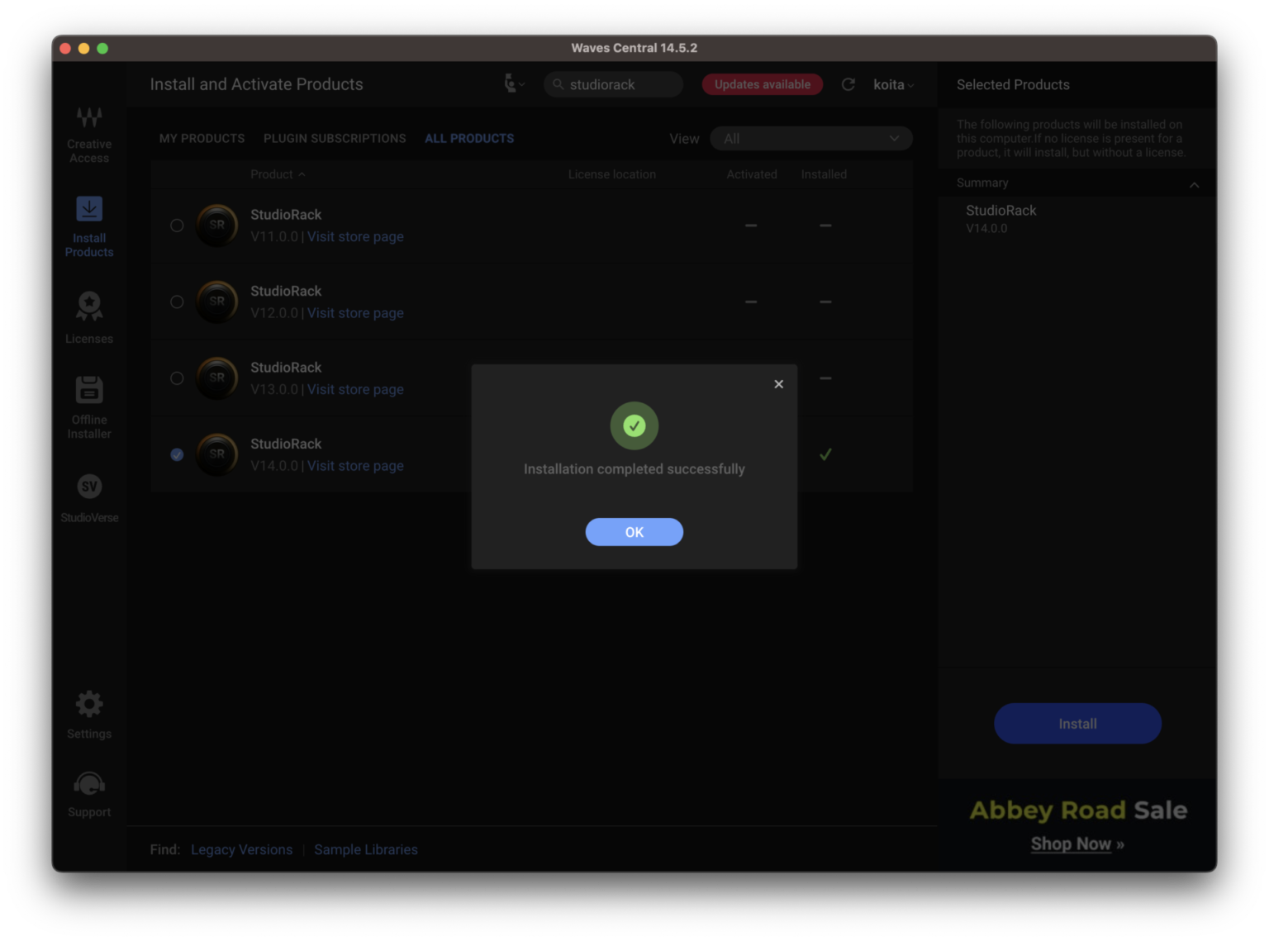1269x941 pixels.
Task: Select the Install Products sidebar icon
Action: click(x=89, y=210)
